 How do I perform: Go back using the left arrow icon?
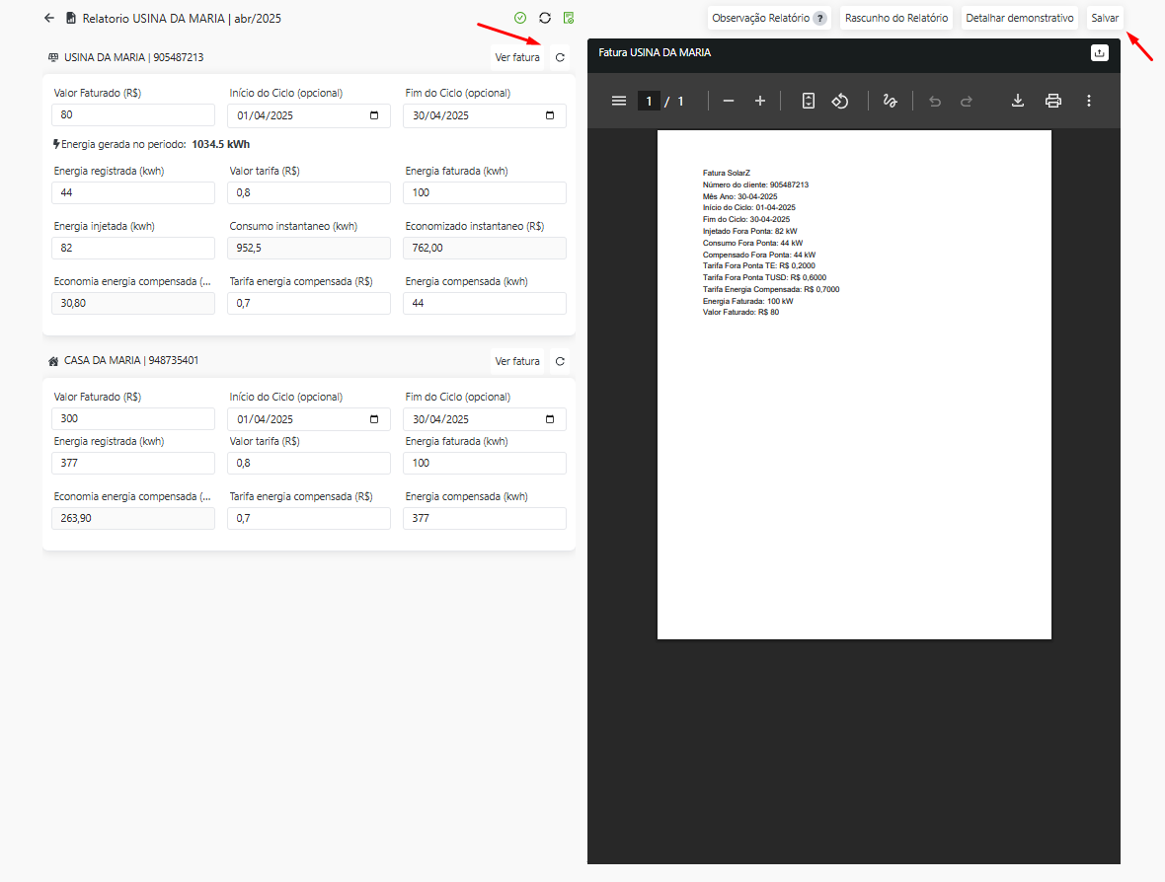49,18
